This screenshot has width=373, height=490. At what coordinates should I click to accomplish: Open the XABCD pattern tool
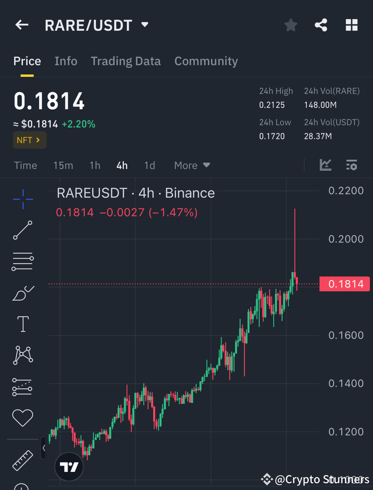click(x=23, y=355)
